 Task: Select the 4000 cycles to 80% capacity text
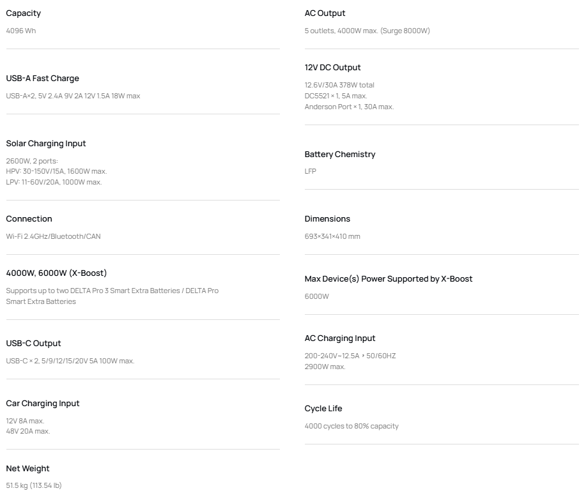click(351, 426)
